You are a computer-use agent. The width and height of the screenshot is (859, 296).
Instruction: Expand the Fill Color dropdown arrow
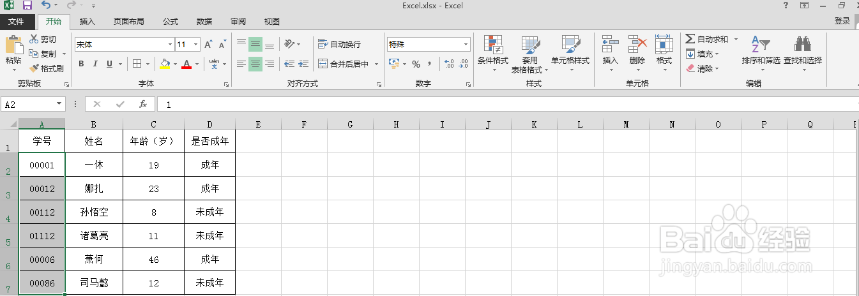pyautogui.click(x=175, y=64)
